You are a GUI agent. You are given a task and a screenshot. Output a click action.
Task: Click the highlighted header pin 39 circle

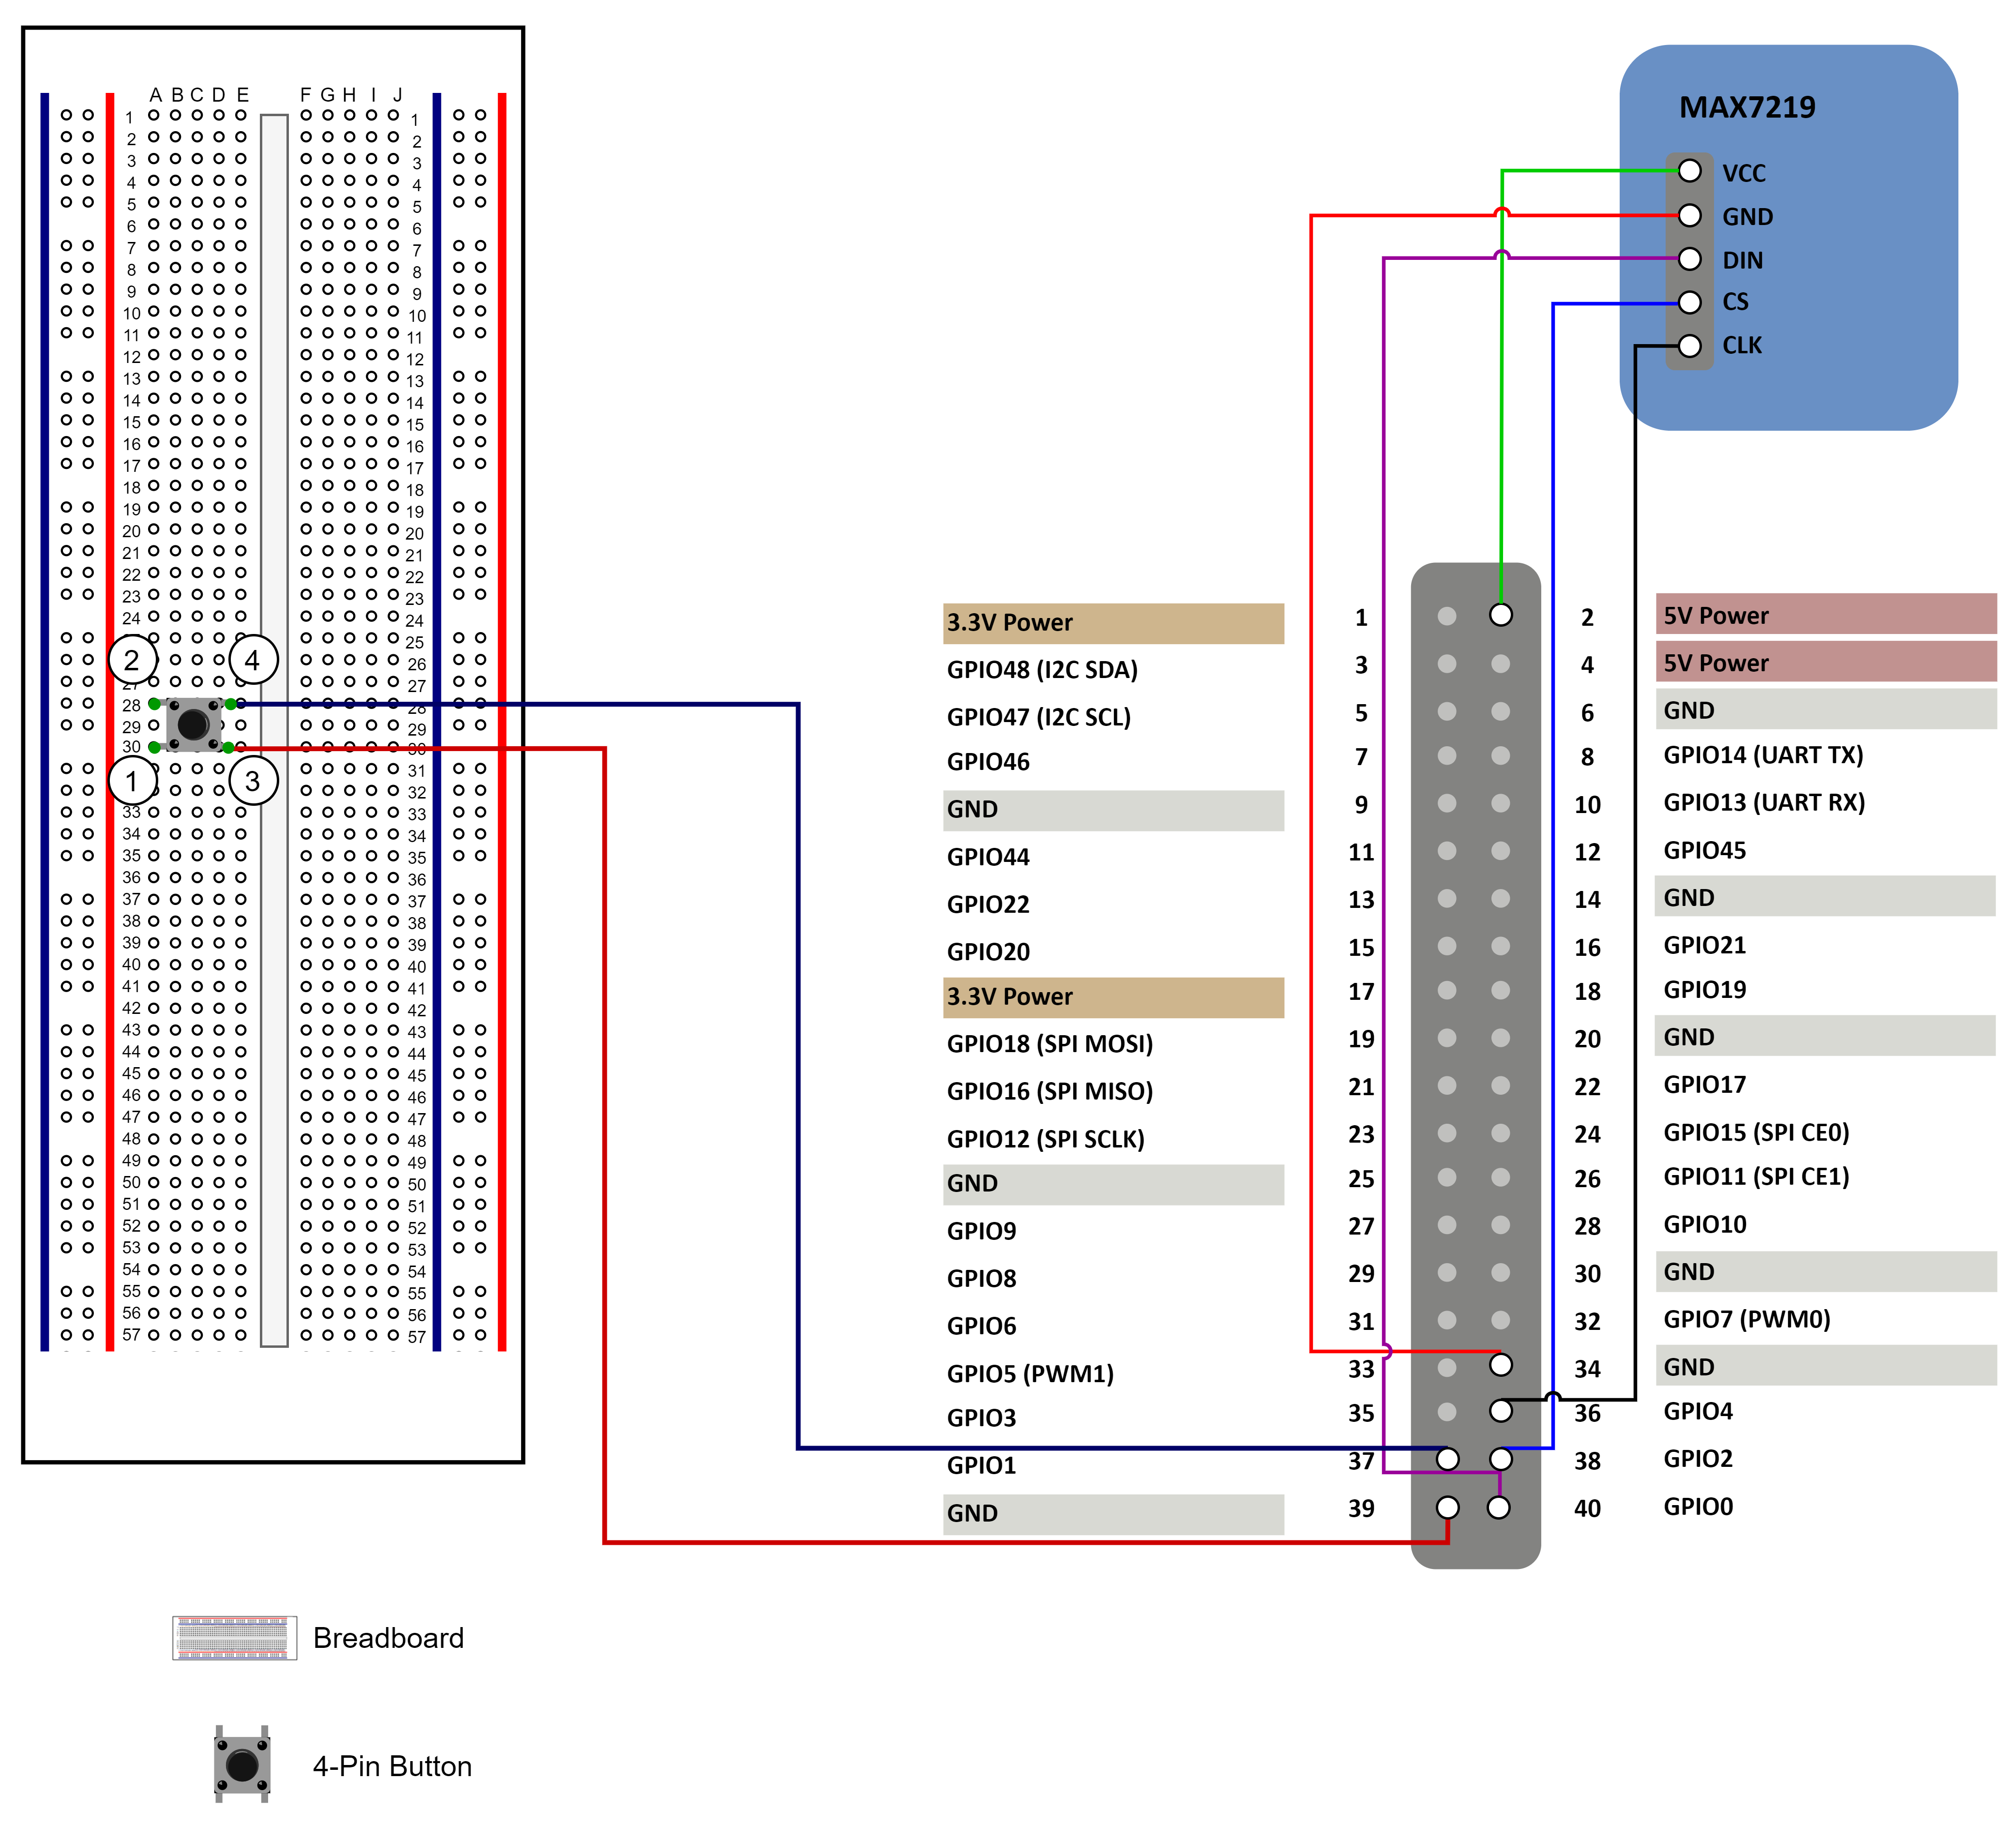1447,1507
